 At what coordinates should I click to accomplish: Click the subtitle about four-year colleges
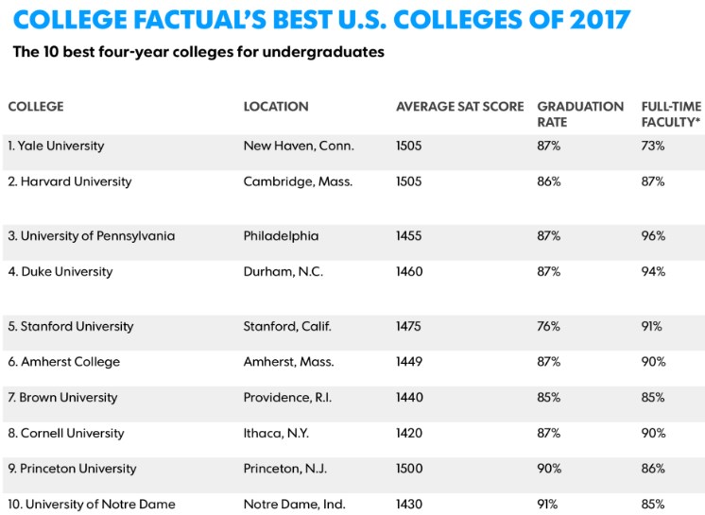click(x=198, y=52)
